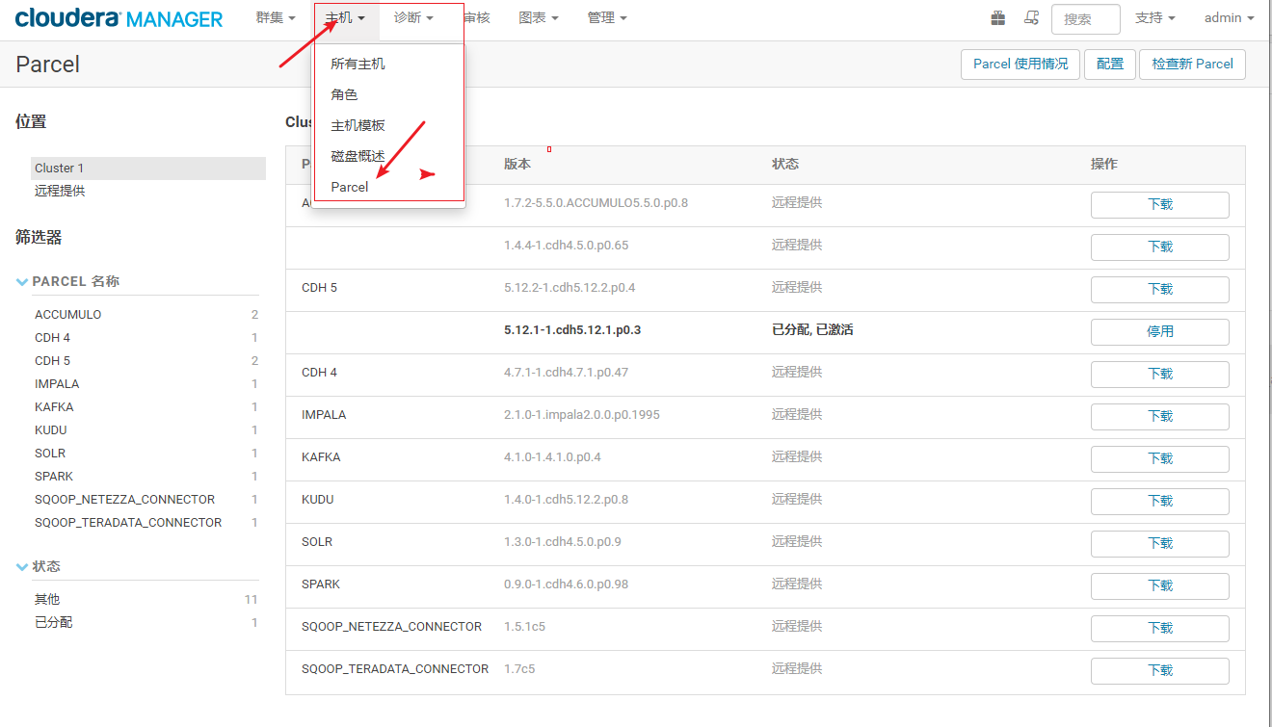Open the 图表 dropdown menu

pyautogui.click(x=539, y=18)
